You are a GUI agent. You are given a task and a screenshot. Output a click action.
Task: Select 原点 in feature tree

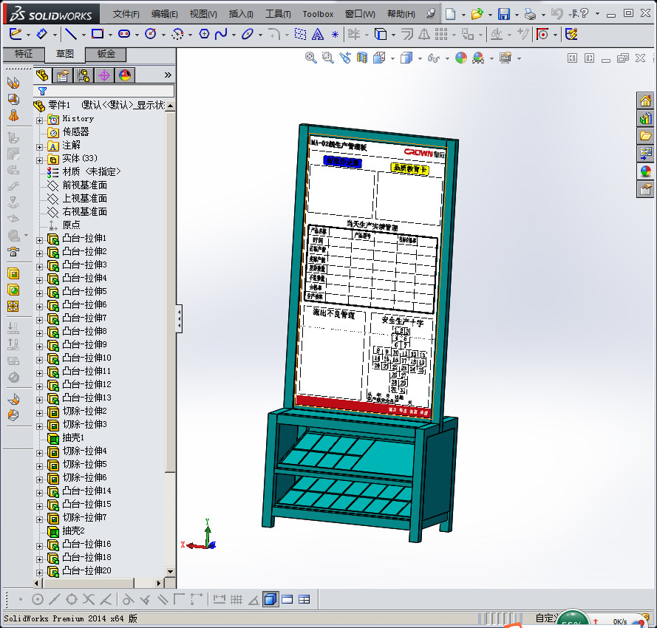click(x=71, y=225)
